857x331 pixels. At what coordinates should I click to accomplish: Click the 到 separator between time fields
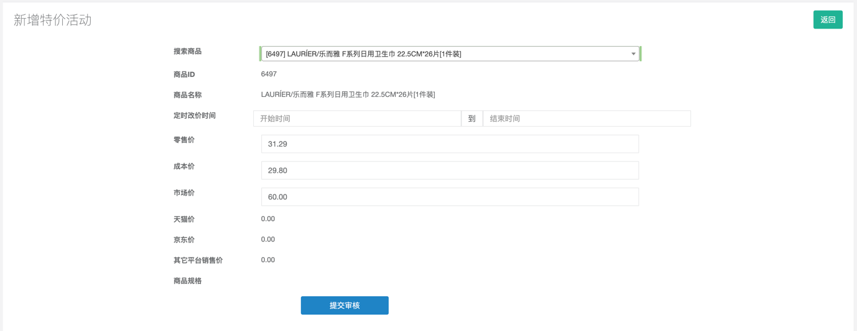[x=472, y=119]
